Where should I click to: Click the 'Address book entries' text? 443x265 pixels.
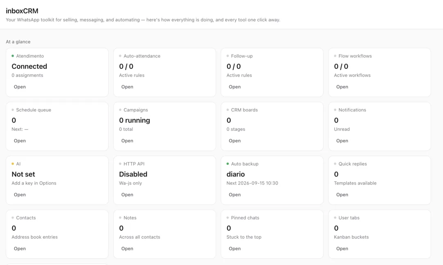pos(35,237)
